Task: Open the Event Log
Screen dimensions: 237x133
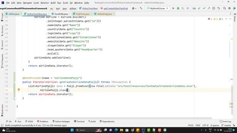Action: [x=226, y=122]
